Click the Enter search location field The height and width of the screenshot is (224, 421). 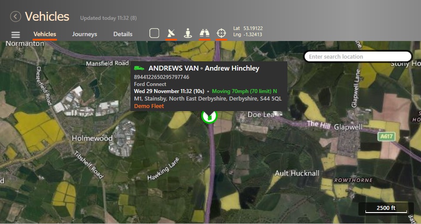[358, 57]
